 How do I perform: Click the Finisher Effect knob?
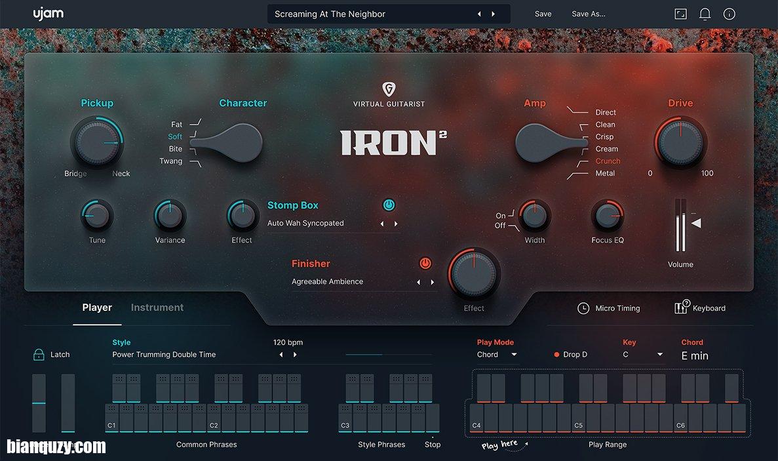[x=474, y=273]
